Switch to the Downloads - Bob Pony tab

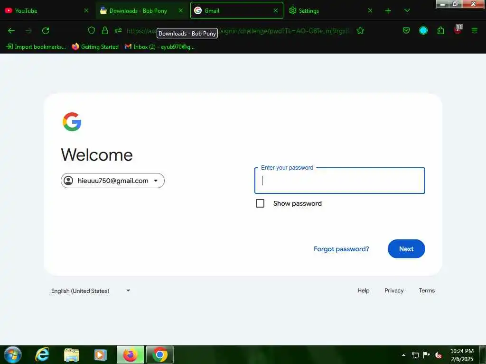[x=142, y=10]
